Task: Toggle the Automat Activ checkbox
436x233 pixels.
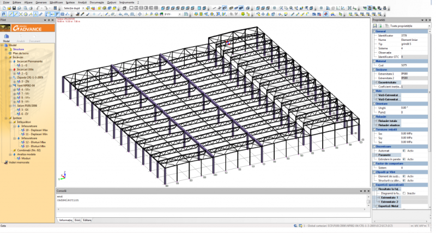Action: [403, 150]
